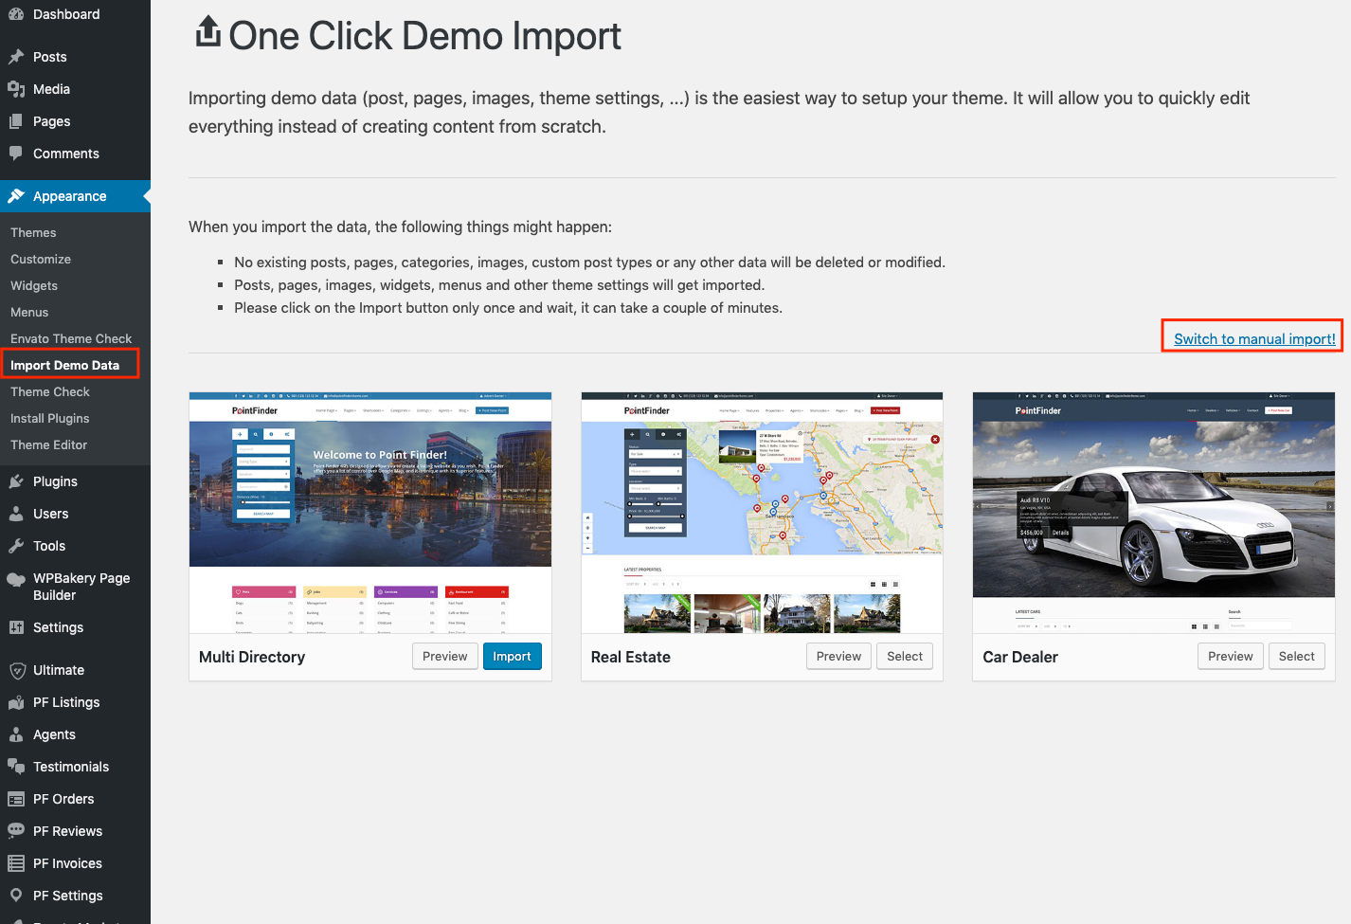Open Install Plugins submenu item
This screenshot has height=924, width=1351.
point(50,418)
